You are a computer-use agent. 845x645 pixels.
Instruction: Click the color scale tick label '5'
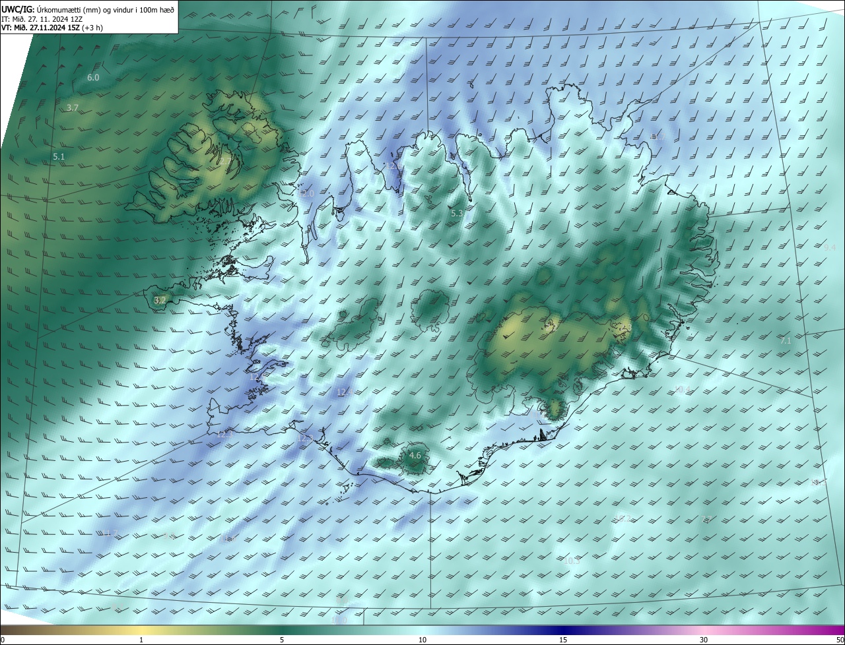(x=282, y=640)
